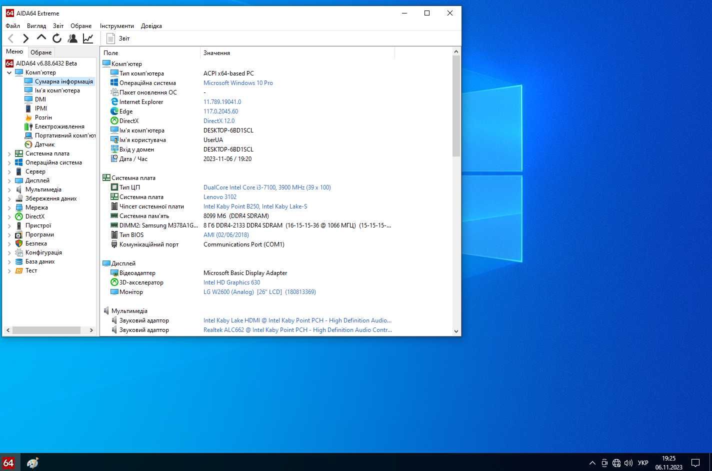Click the Значення column header

point(297,52)
